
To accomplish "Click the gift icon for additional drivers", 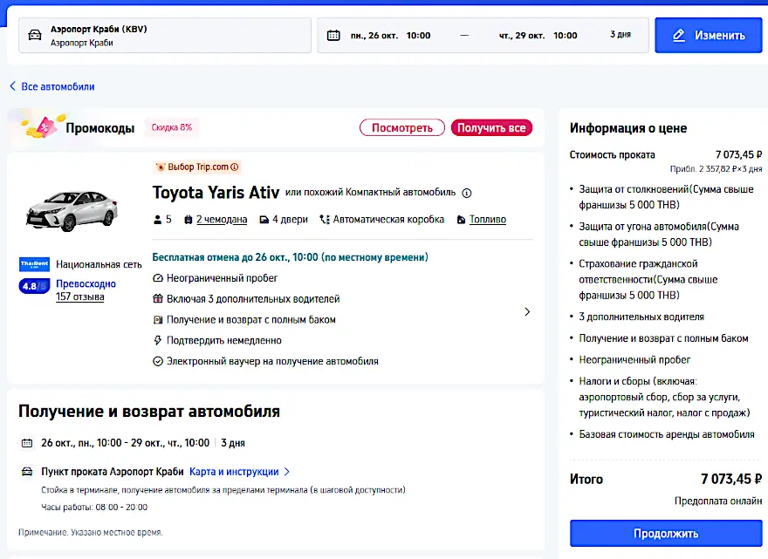I will point(158,298).
